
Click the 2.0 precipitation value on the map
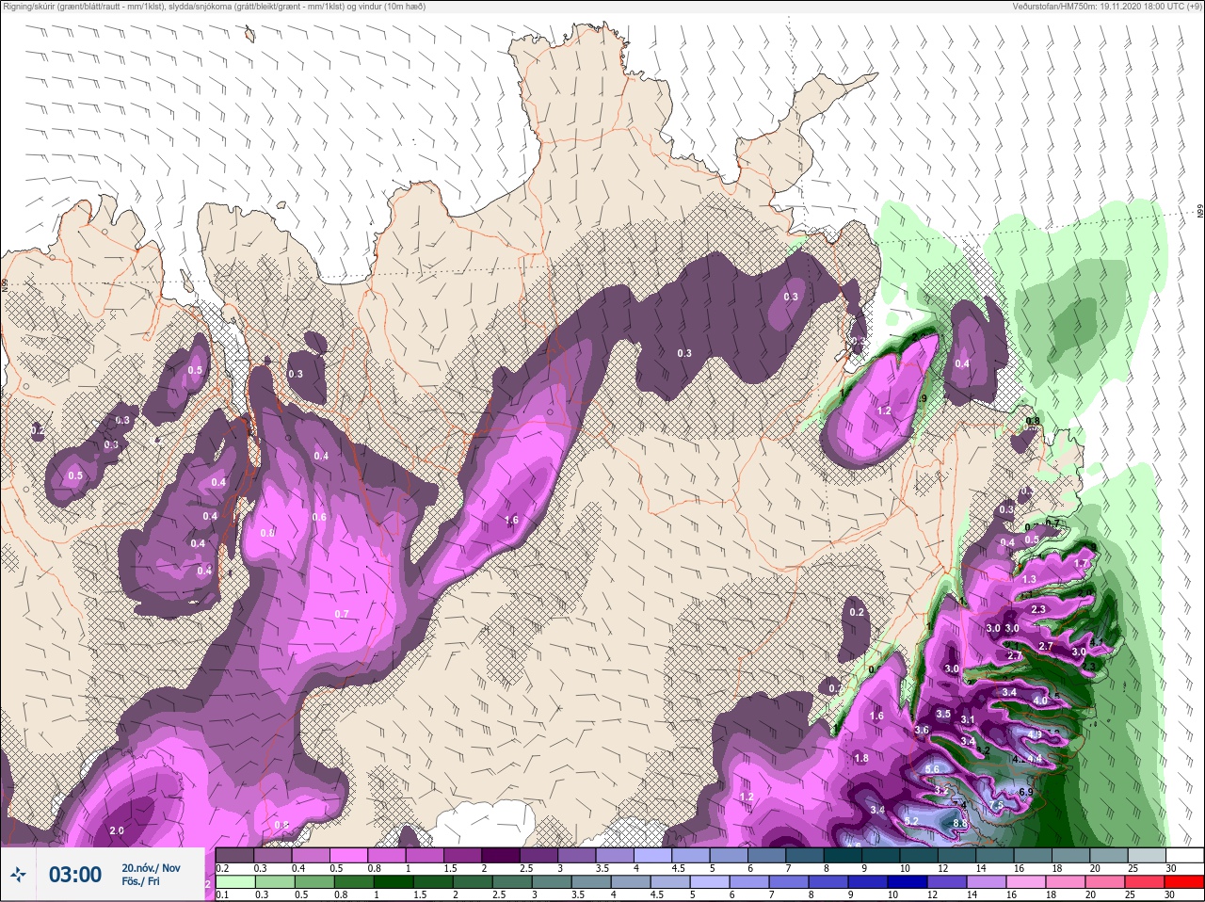(117, 830)
